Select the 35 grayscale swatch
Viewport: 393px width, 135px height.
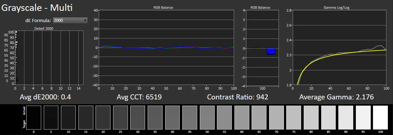[x=155, y=117]
